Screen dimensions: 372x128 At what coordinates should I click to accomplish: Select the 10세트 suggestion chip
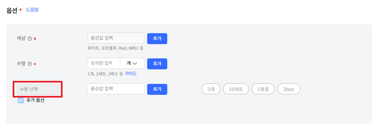[x=236, y=89]
